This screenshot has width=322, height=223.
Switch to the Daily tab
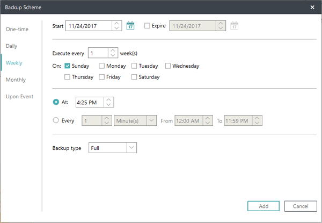(x=11, y=46)
